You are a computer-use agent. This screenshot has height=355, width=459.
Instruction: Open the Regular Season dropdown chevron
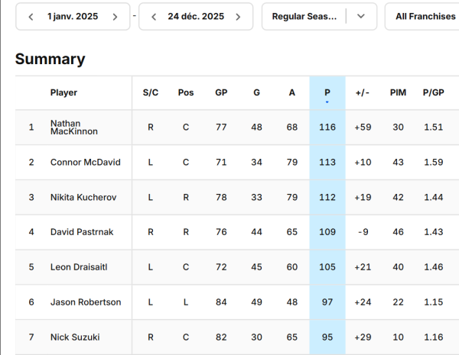coord(361,16)
